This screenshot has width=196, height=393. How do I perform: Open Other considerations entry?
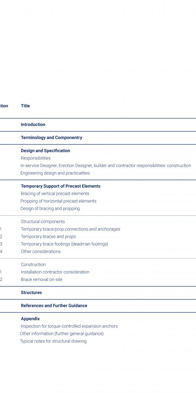pyautogui.click(x=40, y=252)
